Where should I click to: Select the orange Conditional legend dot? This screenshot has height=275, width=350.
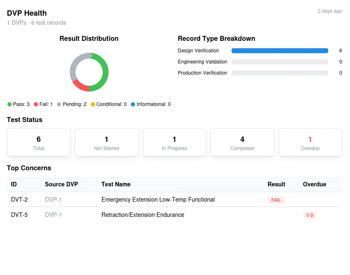(x=92, y=104)
